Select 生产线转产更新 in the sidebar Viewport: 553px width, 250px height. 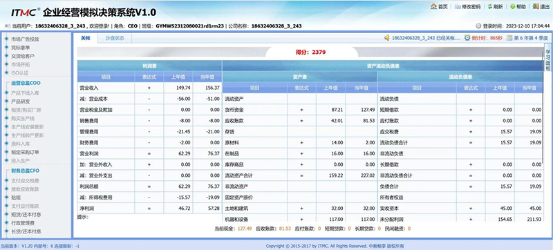point(27,135)
